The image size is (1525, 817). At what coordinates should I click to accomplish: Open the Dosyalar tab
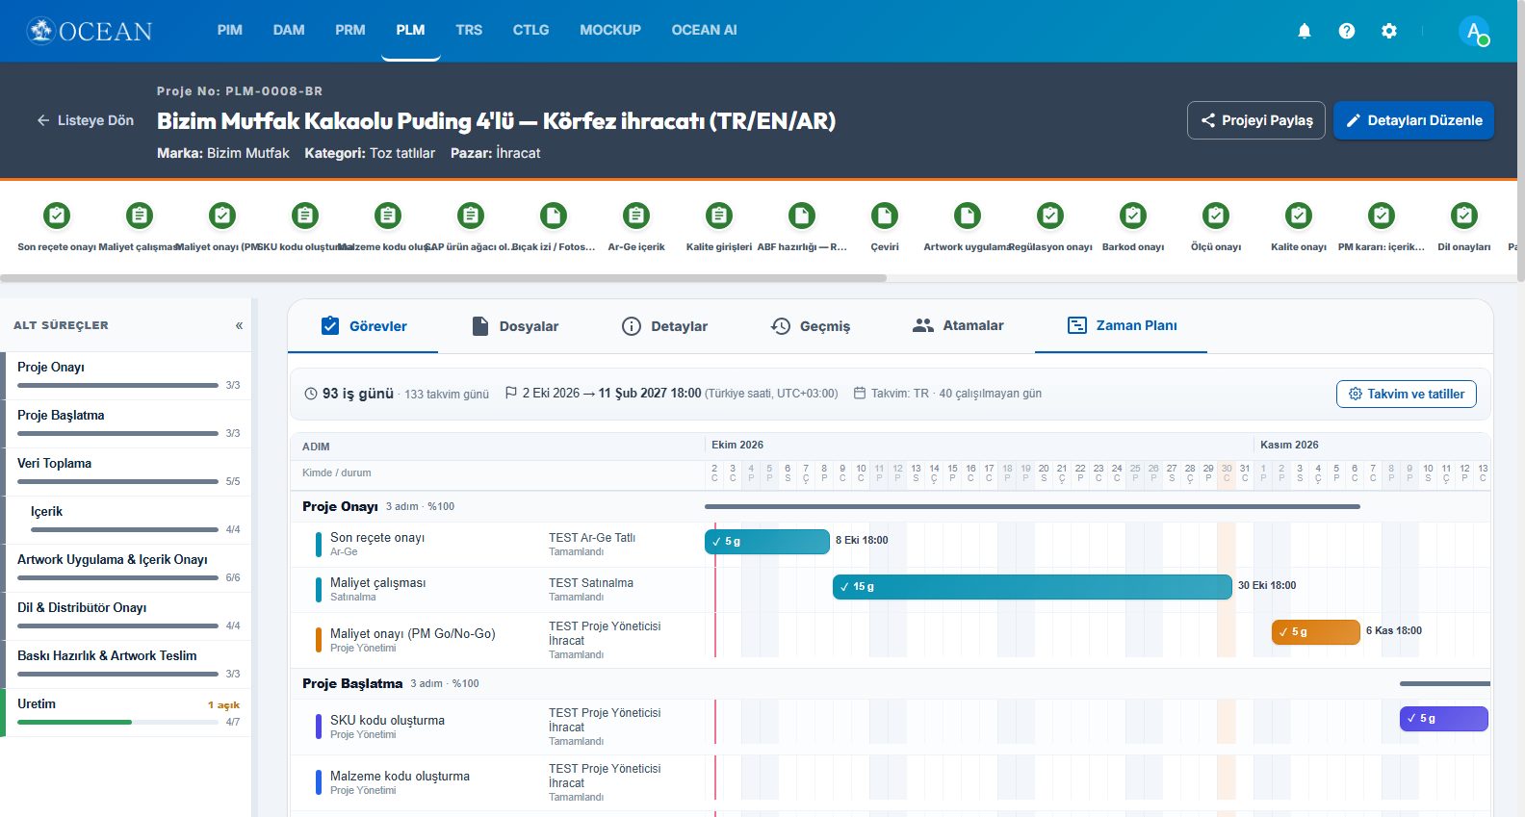(x=515, y=326)
